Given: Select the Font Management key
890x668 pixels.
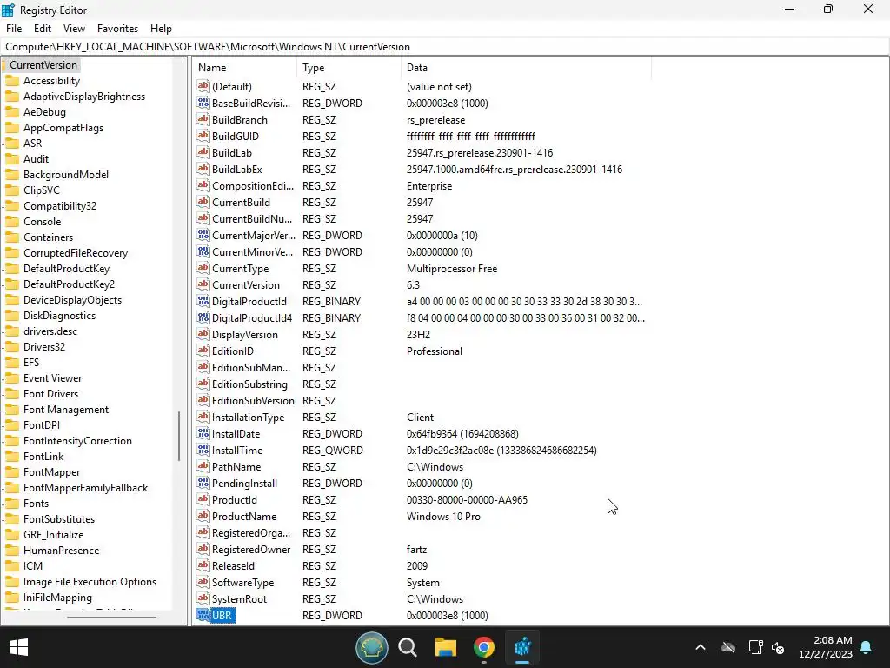Looking at the screenshot, I should [66, 410].
